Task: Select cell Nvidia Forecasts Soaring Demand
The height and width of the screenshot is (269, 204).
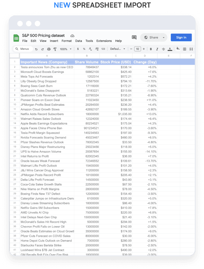Action: 47,137
